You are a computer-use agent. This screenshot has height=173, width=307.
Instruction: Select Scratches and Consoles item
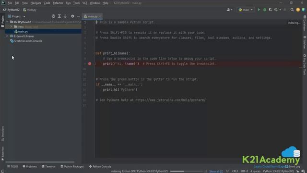tap(26, 41)
